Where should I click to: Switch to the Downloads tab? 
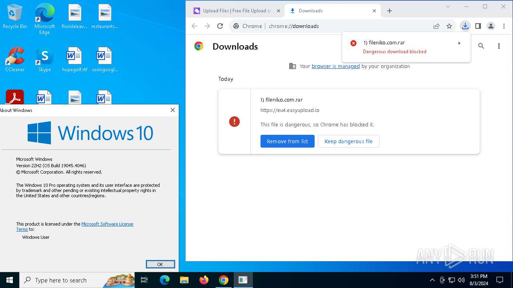click(x=333, y=11)
